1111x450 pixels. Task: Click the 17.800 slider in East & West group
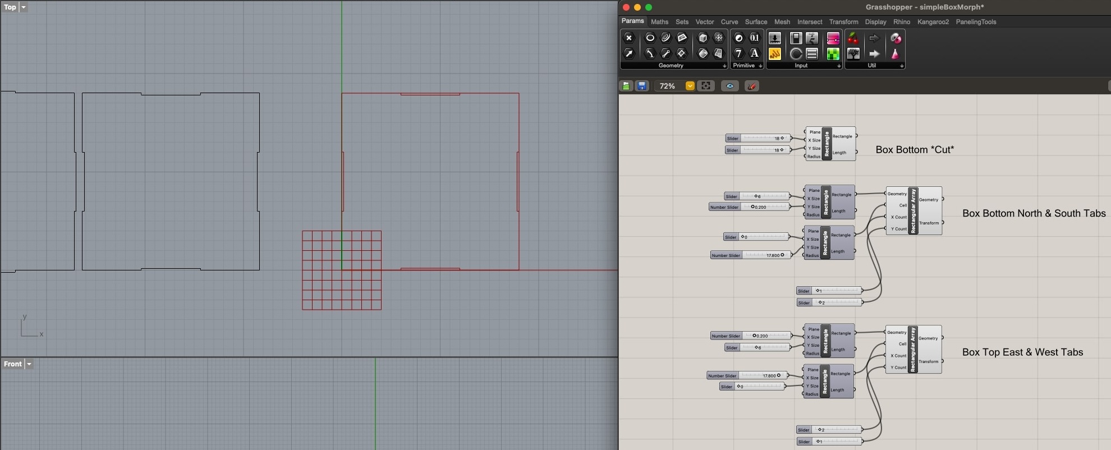[x=747, y=375]
